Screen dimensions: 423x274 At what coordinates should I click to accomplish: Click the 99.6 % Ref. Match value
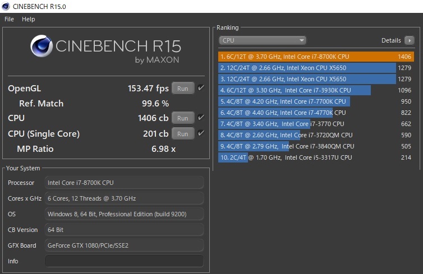pyautogui.click(x=155, y=104)
